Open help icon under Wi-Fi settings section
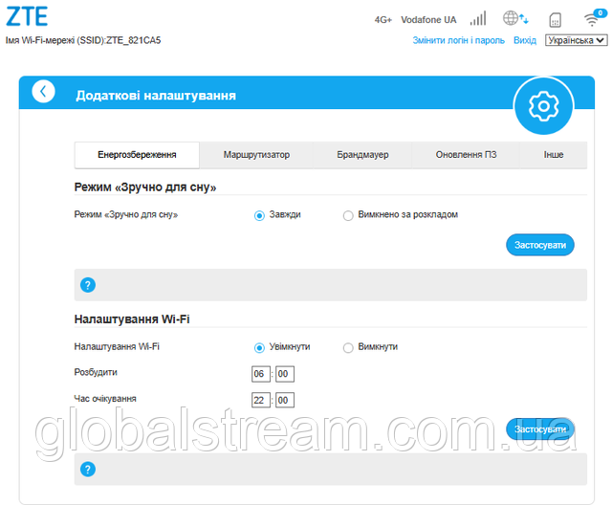 point(88,469)
